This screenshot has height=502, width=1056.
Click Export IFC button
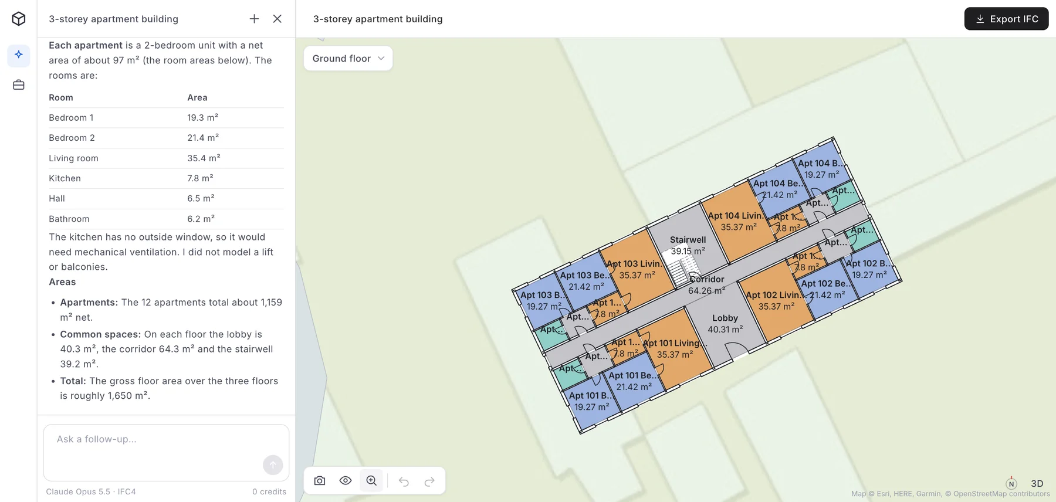point(1006,19)
